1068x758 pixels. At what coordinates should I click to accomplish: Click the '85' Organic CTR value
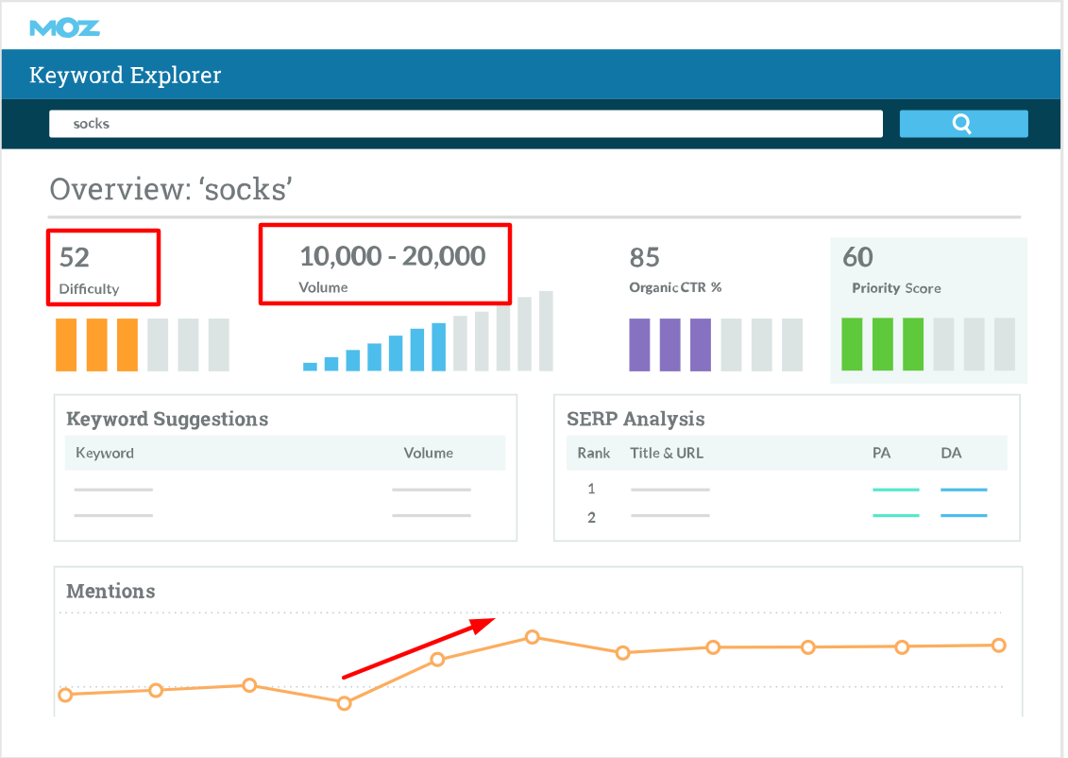[644, 258]
